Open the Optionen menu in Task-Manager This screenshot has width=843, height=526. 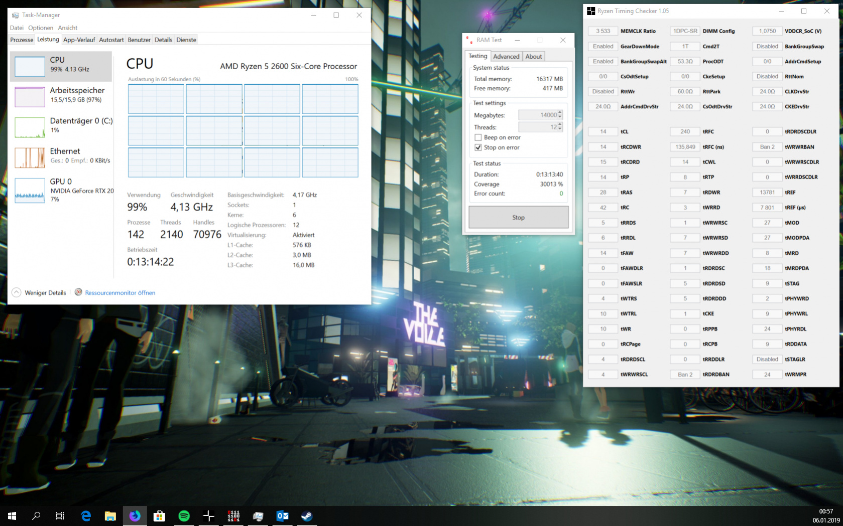pyautogui.click(x=41, y=28)
